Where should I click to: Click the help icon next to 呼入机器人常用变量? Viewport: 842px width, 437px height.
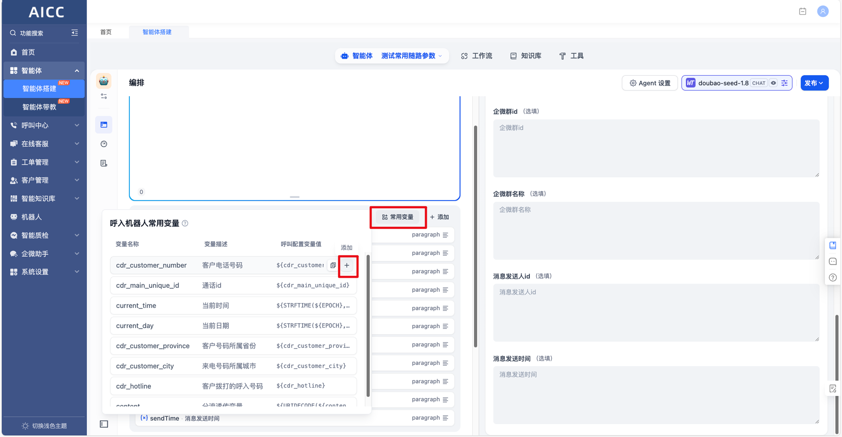coord(185,223)
